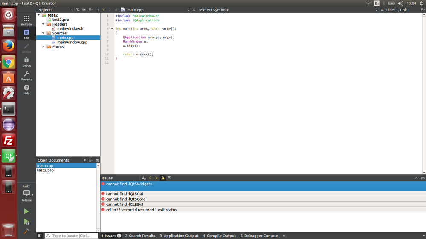426x239 pixels.
Task: Select the 'collect2: error: ld returned' issue
Action: tap(263, 210)
